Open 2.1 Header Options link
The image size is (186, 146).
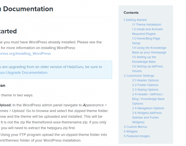[145, 80]
